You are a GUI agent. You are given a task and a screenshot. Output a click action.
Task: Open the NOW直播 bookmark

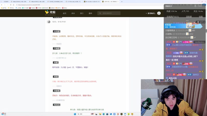pyautogui.click(x=25, y=8)
